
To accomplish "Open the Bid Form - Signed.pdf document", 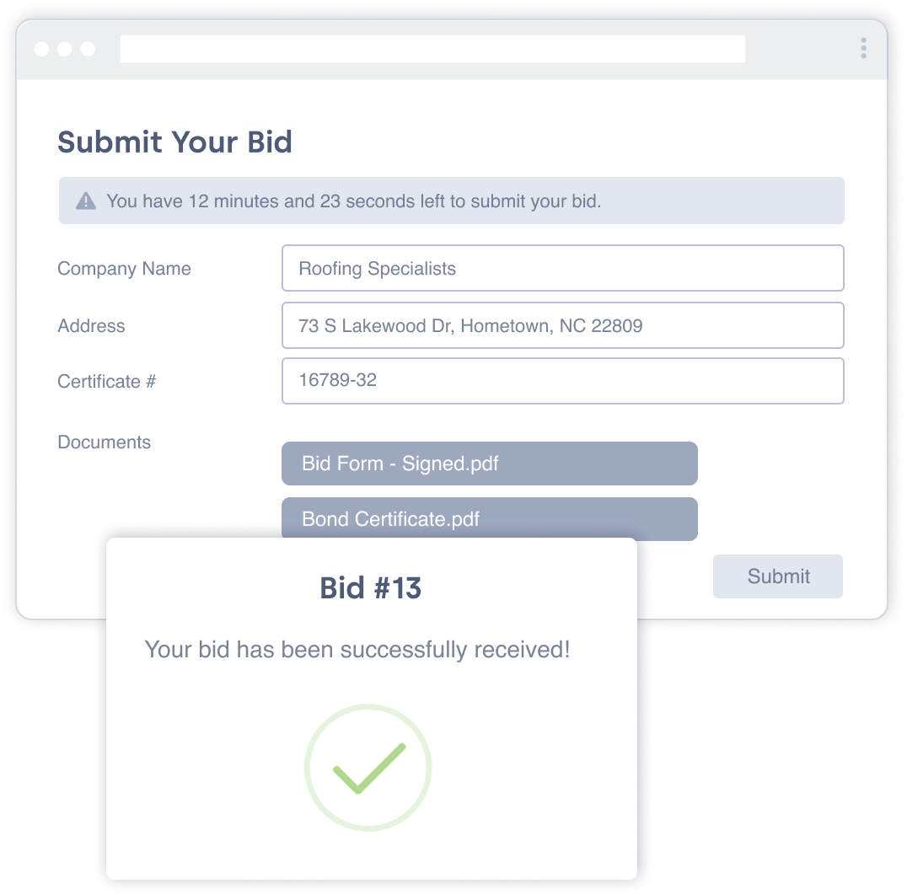I will click(489, 464).
